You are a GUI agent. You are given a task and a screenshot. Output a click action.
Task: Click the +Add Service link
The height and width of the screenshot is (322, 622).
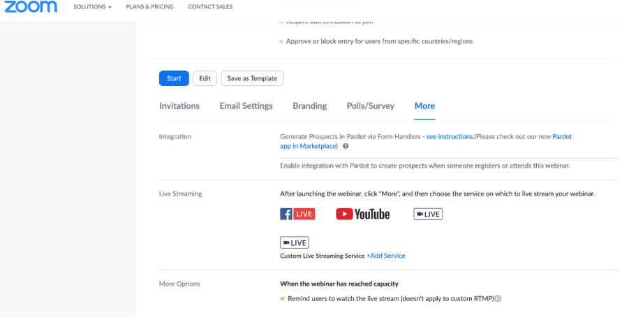(x=385, y=256)
